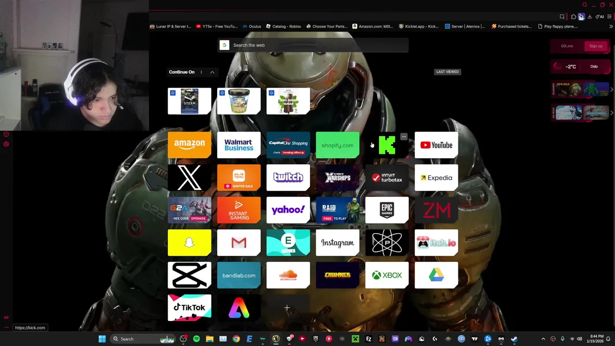Open the bandlab.com speed dial tile
The image size is (615, 346).
[239, 275]
